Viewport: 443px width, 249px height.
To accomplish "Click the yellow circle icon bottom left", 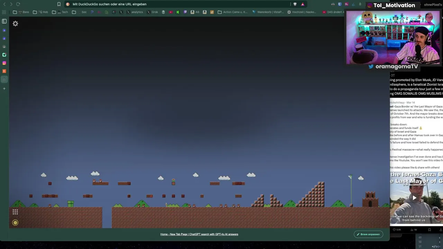I will (x=15, y=223).
